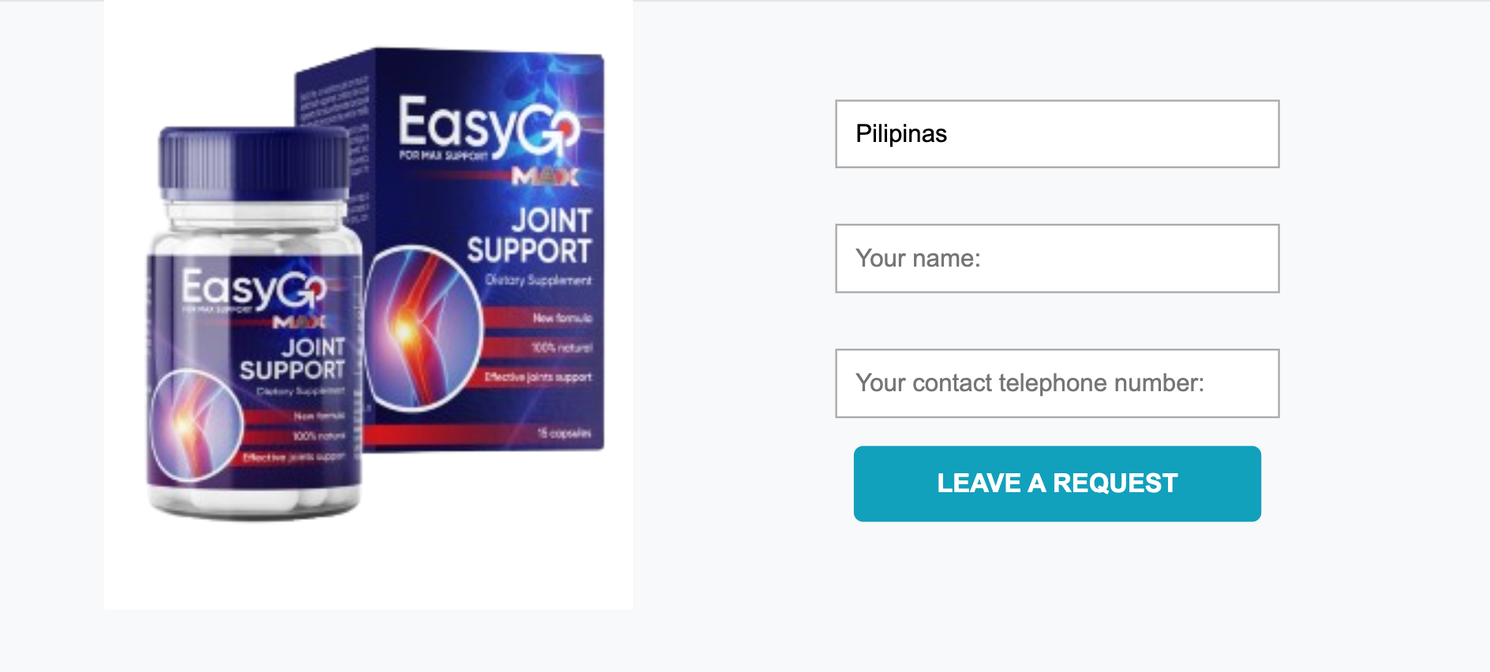Click the 'Your name' input field

pyautogui.click(x=1056, y=259)
